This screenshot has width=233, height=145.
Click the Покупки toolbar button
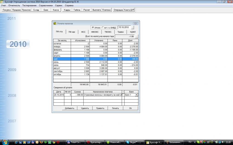(7, 10)
